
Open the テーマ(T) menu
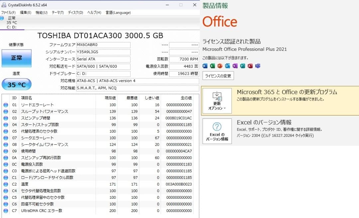(58, 12)
